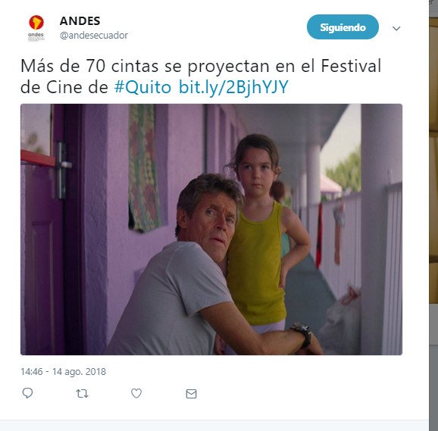Click the tweet text about Festival de Cine

pos(201,77)
